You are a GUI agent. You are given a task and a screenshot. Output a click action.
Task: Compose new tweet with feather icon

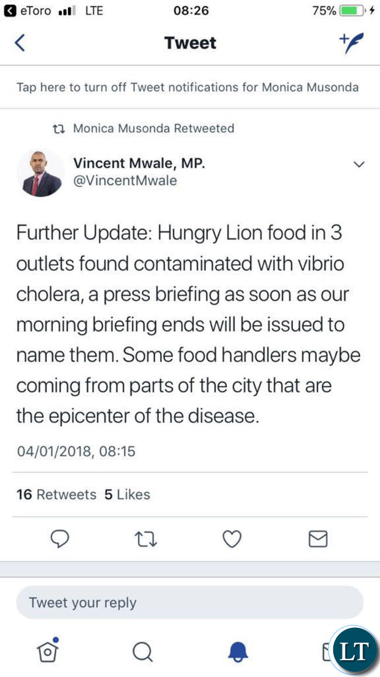coord(351,43)
